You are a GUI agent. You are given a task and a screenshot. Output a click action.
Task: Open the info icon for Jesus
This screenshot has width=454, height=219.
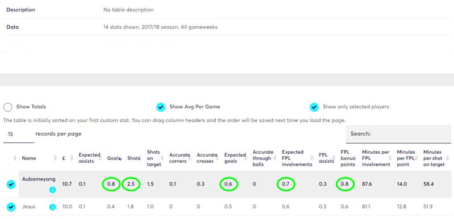tap(52, 207)
